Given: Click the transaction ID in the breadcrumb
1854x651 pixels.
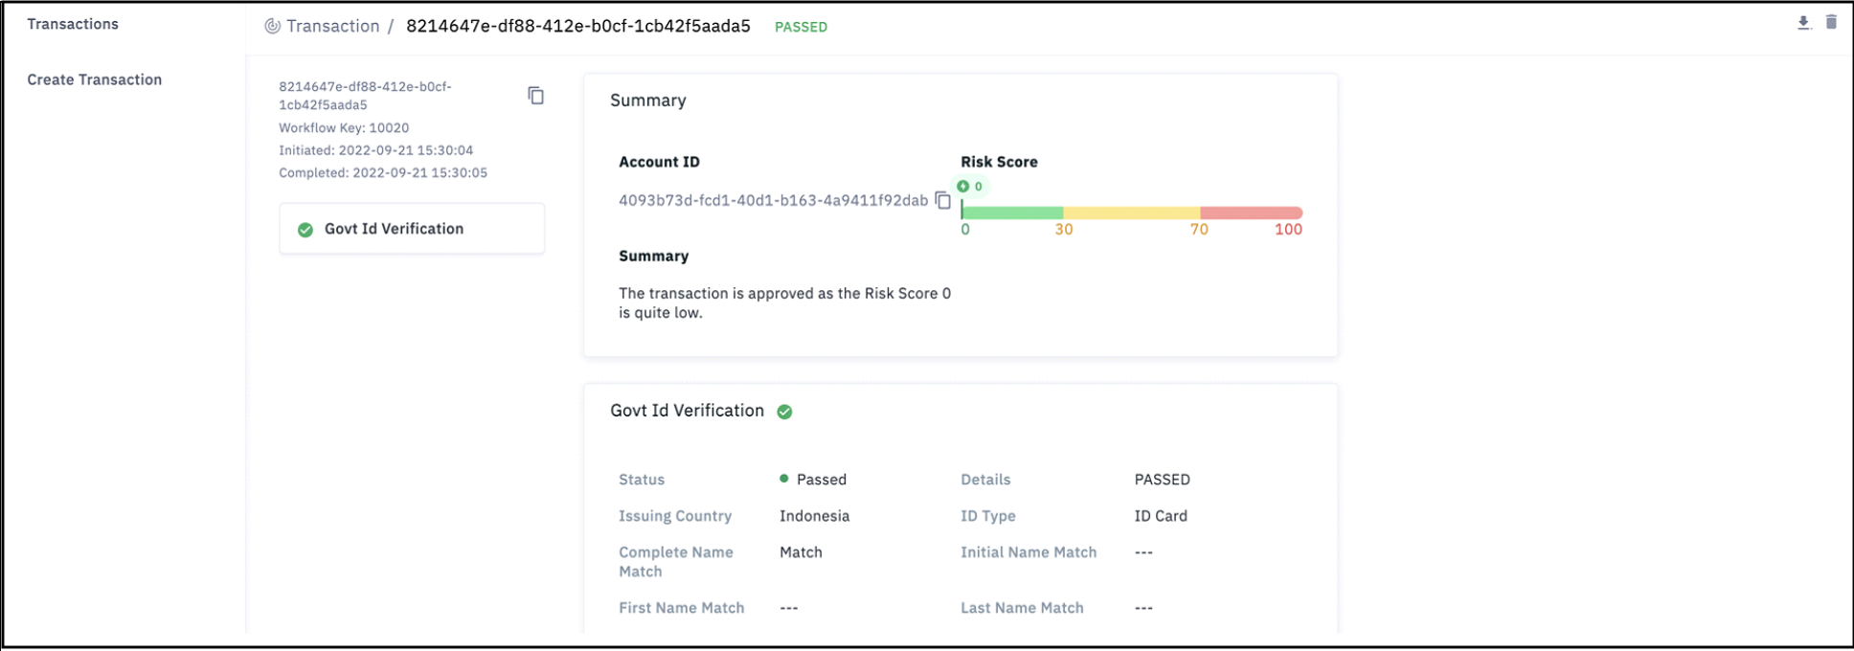Looking at the screenshot, I should pyautogui.click(x=577, y=26).
